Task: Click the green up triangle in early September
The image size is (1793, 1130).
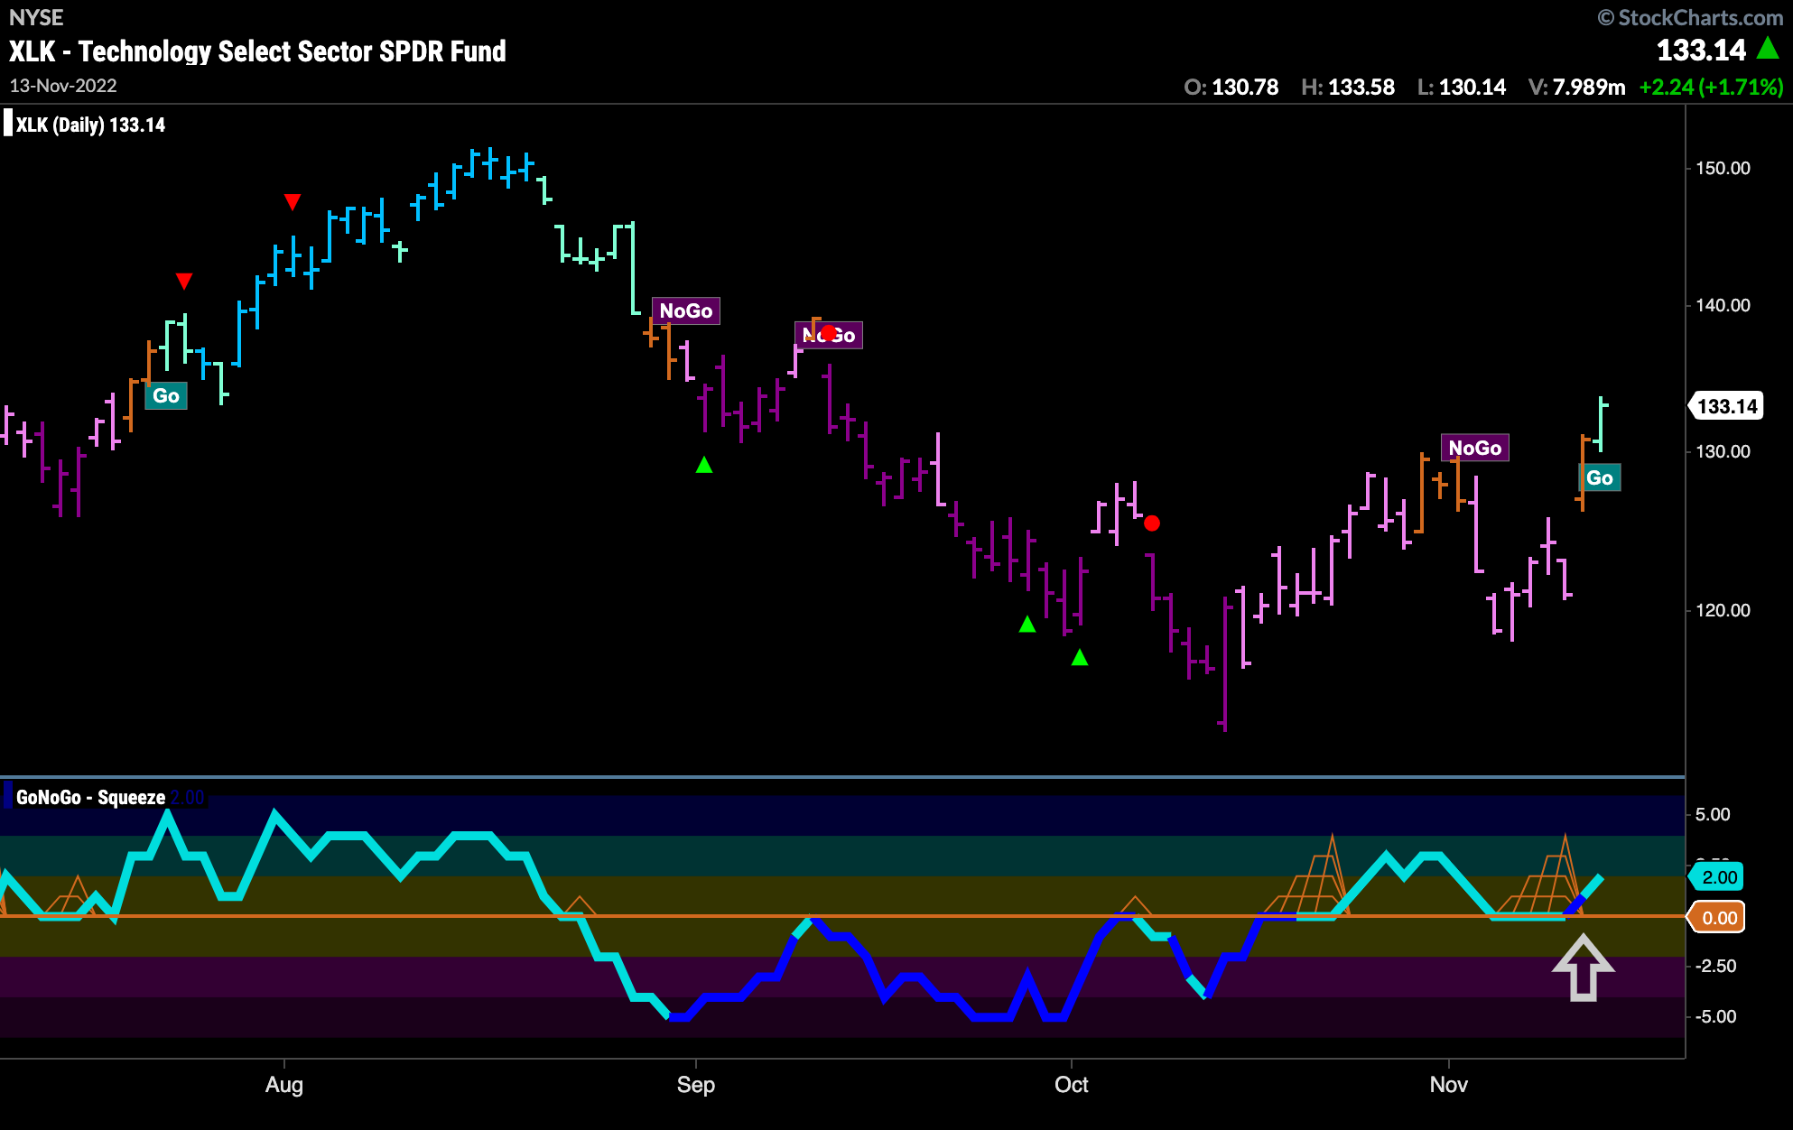Action: click(704, 465)
